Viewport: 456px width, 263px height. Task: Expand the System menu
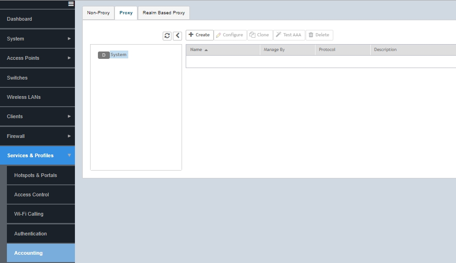(37, 39)
